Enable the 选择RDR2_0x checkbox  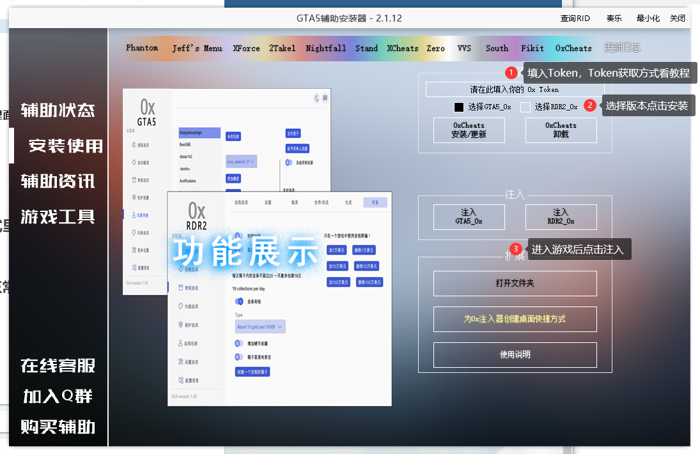525,107
